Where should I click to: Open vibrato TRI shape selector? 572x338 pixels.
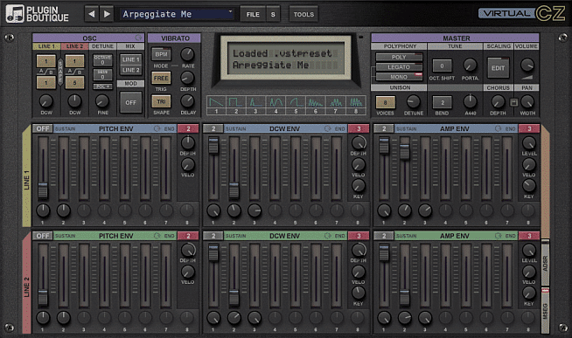pyautogui.click(x=161, y=101)
